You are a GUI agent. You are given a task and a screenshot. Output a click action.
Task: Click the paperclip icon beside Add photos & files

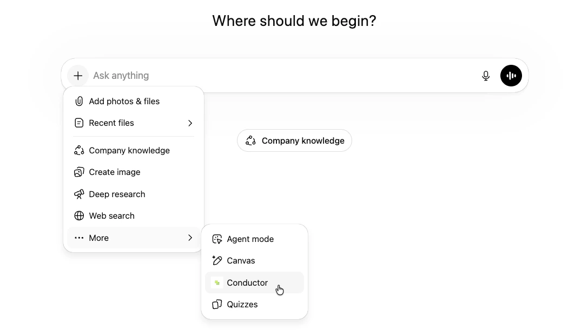tap(78, 101)
